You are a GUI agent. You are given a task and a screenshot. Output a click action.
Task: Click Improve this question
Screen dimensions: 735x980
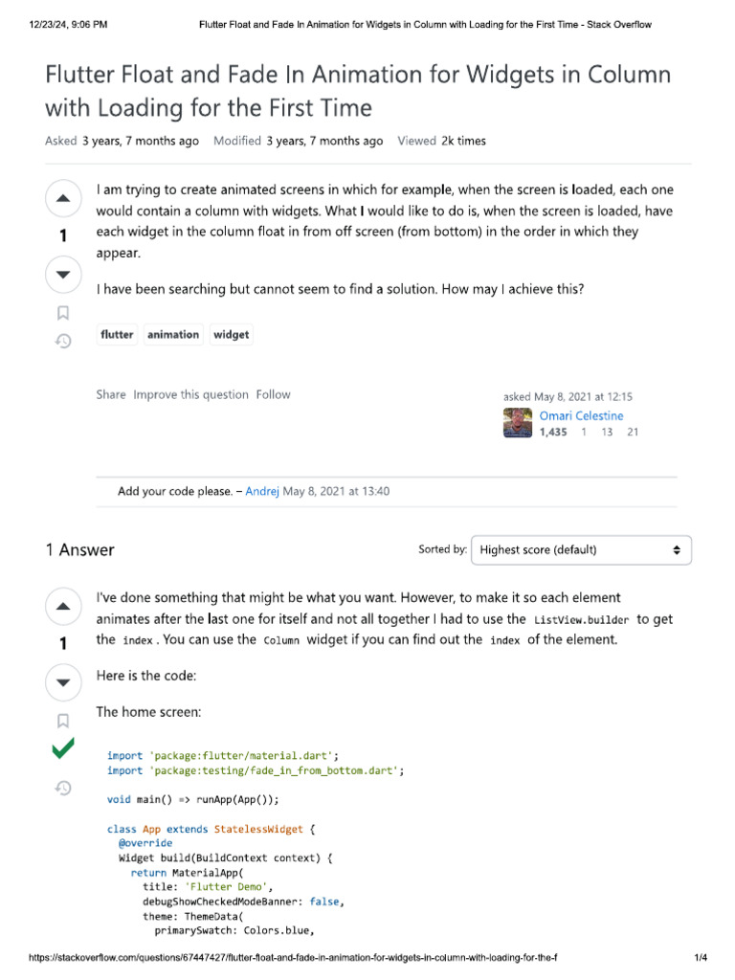click(190, 394)
